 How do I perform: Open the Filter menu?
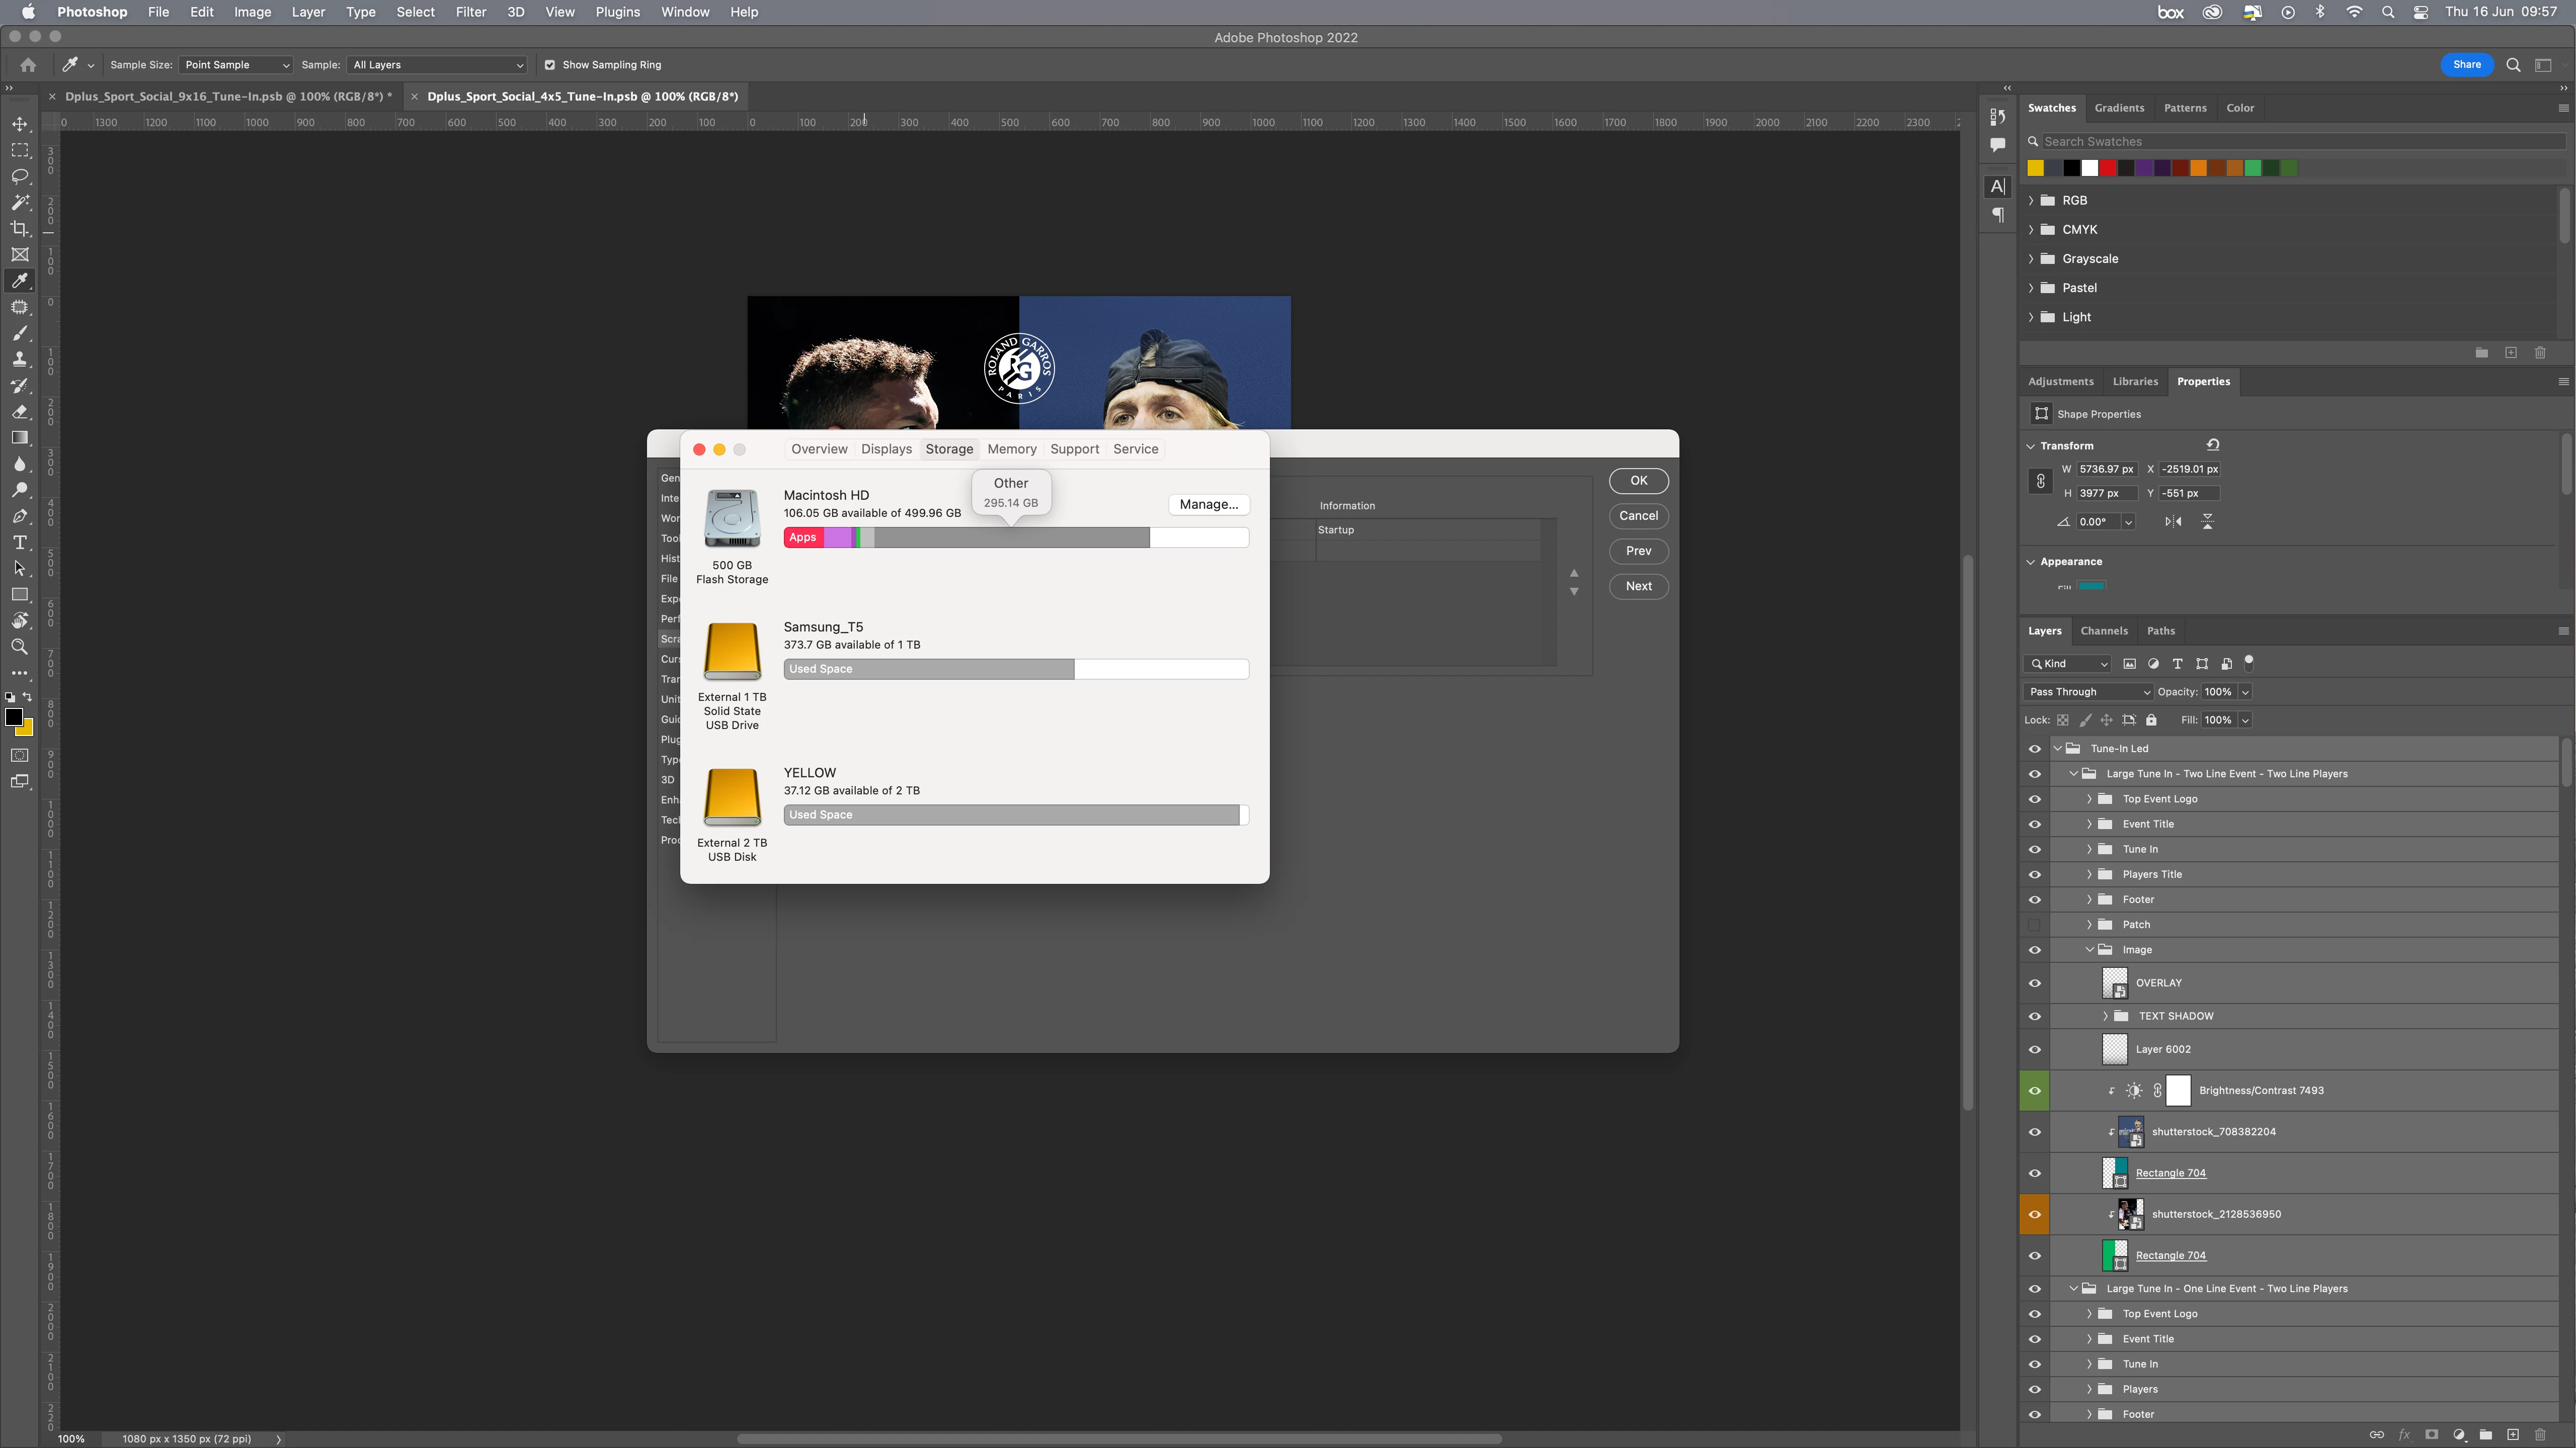(470, 12)
